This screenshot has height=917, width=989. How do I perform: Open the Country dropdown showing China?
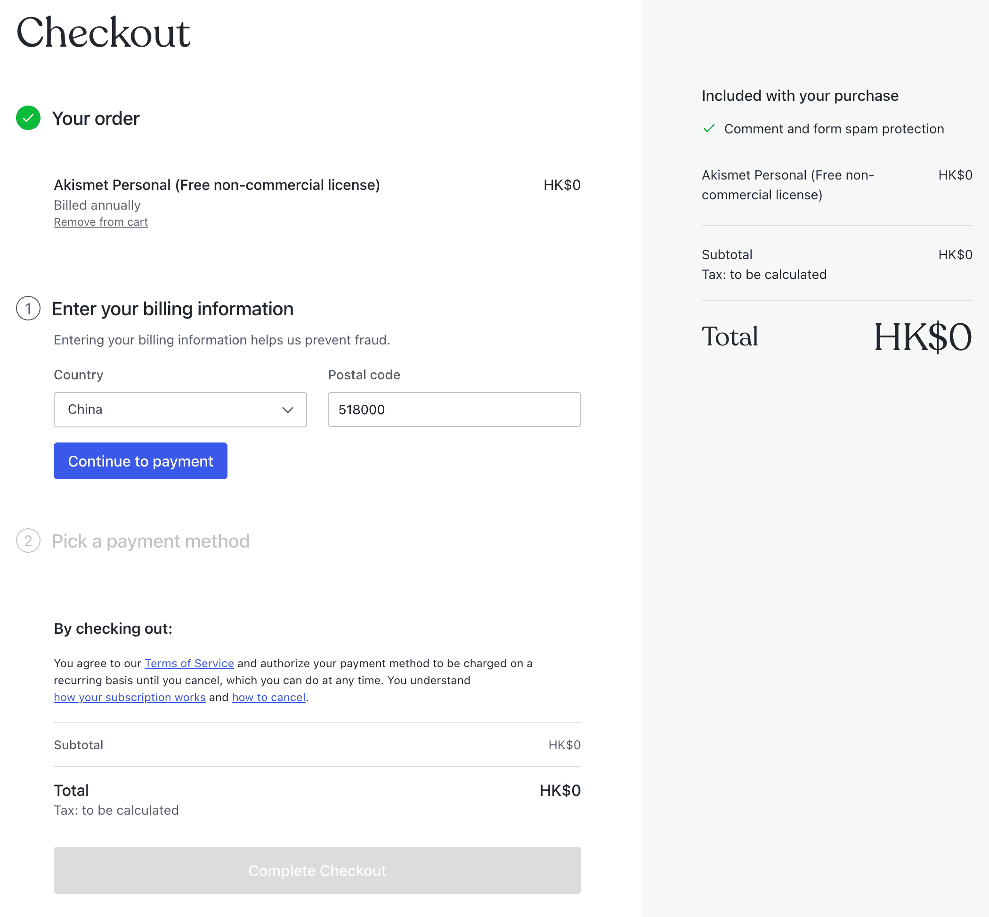(180, 410)
